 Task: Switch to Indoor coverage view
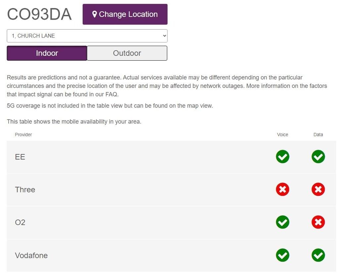(47, 53)
